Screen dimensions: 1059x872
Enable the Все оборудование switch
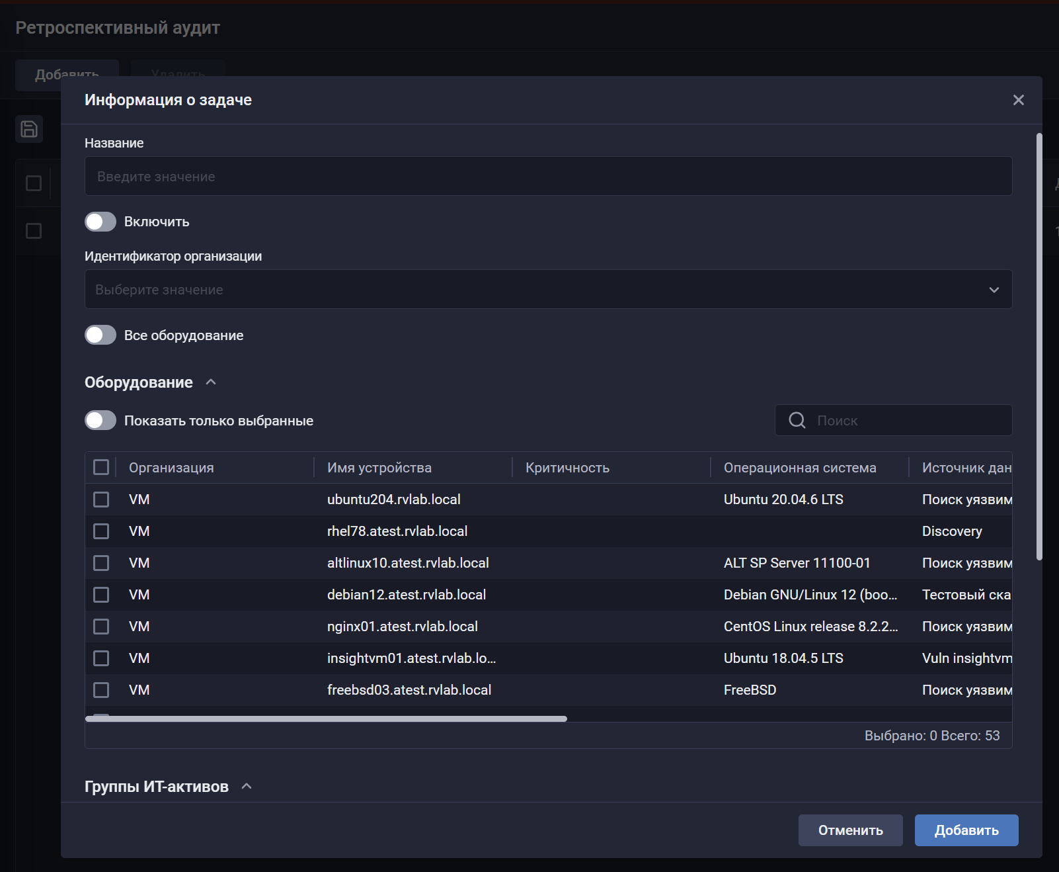pyautogui.click(x=100, y=335)
